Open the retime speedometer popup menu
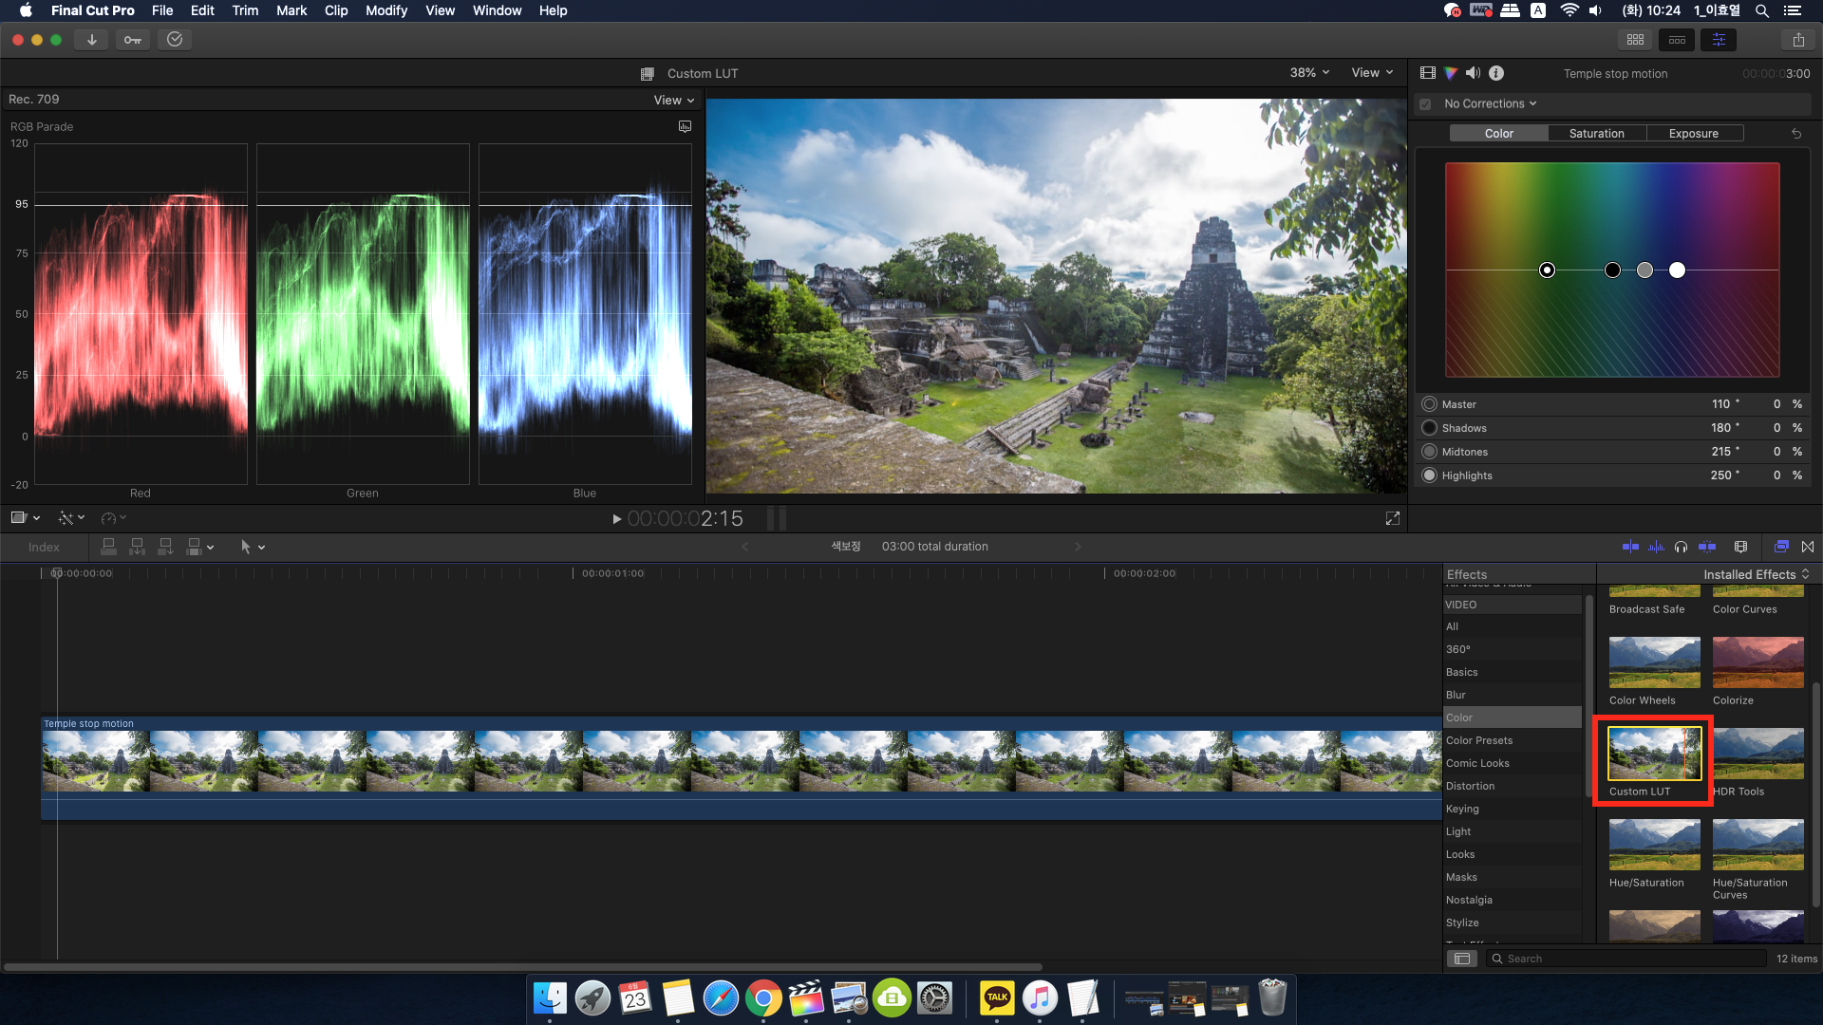 click(114, 518)
